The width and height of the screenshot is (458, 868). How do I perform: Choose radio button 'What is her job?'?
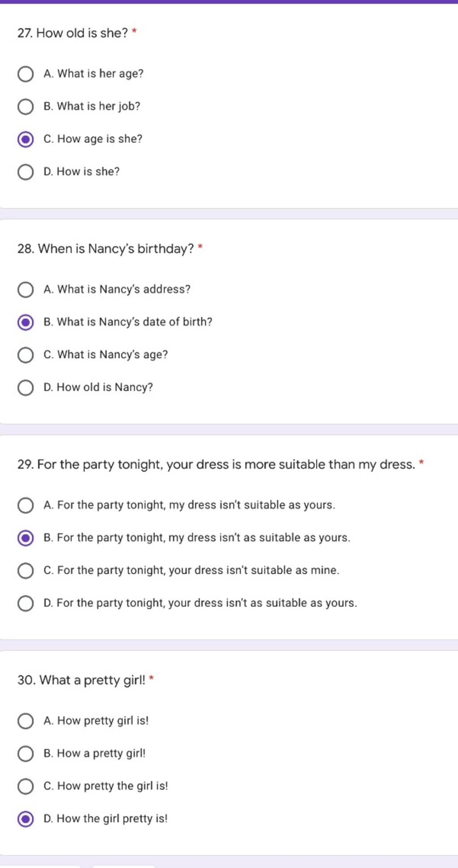point(25,106)
